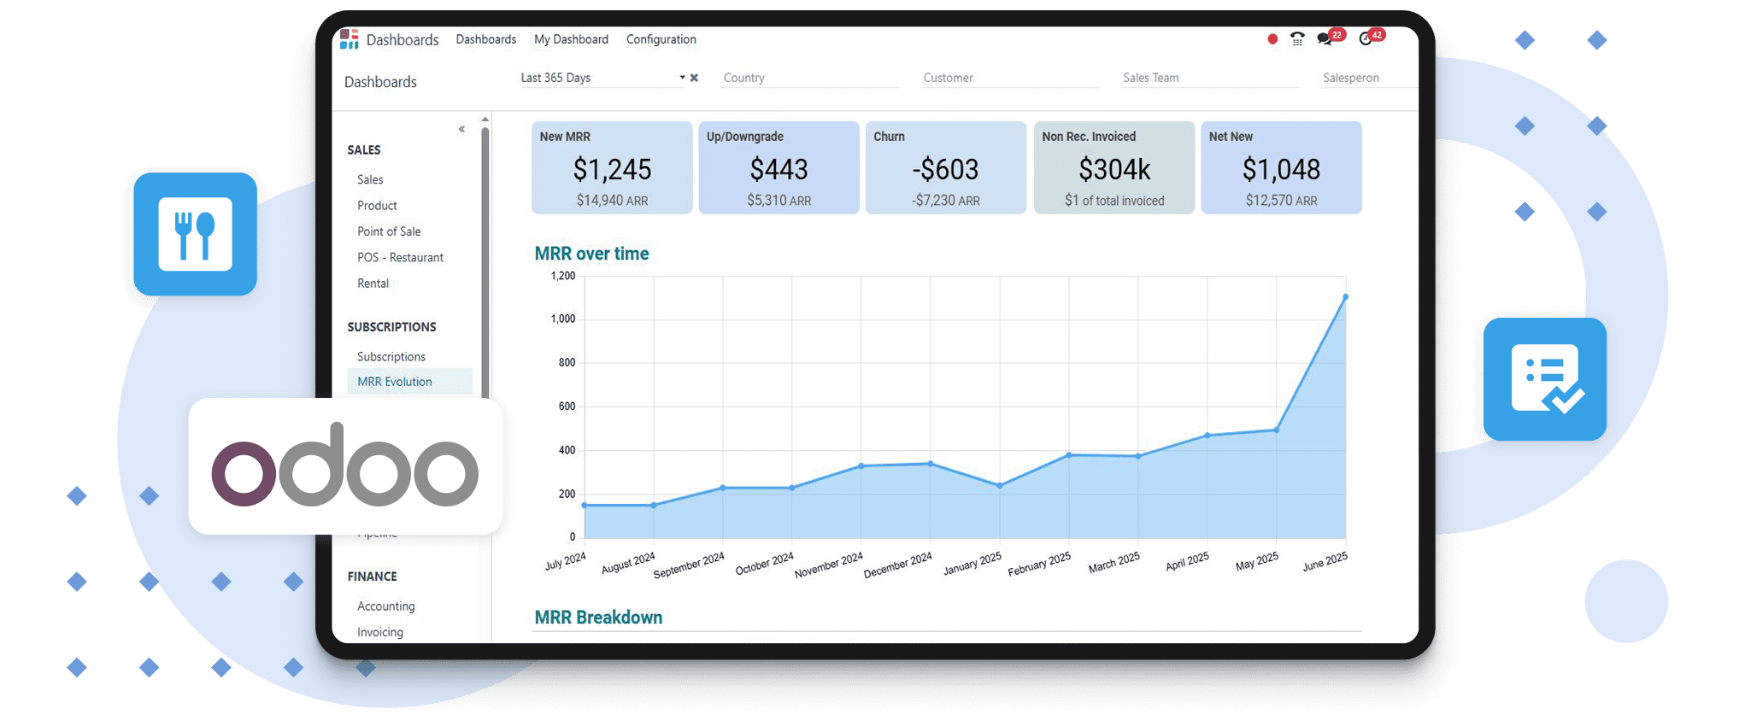Open the Sales Team filter dropdown
Viewport: 1751px width, 720px height.
pos(1208,78)
